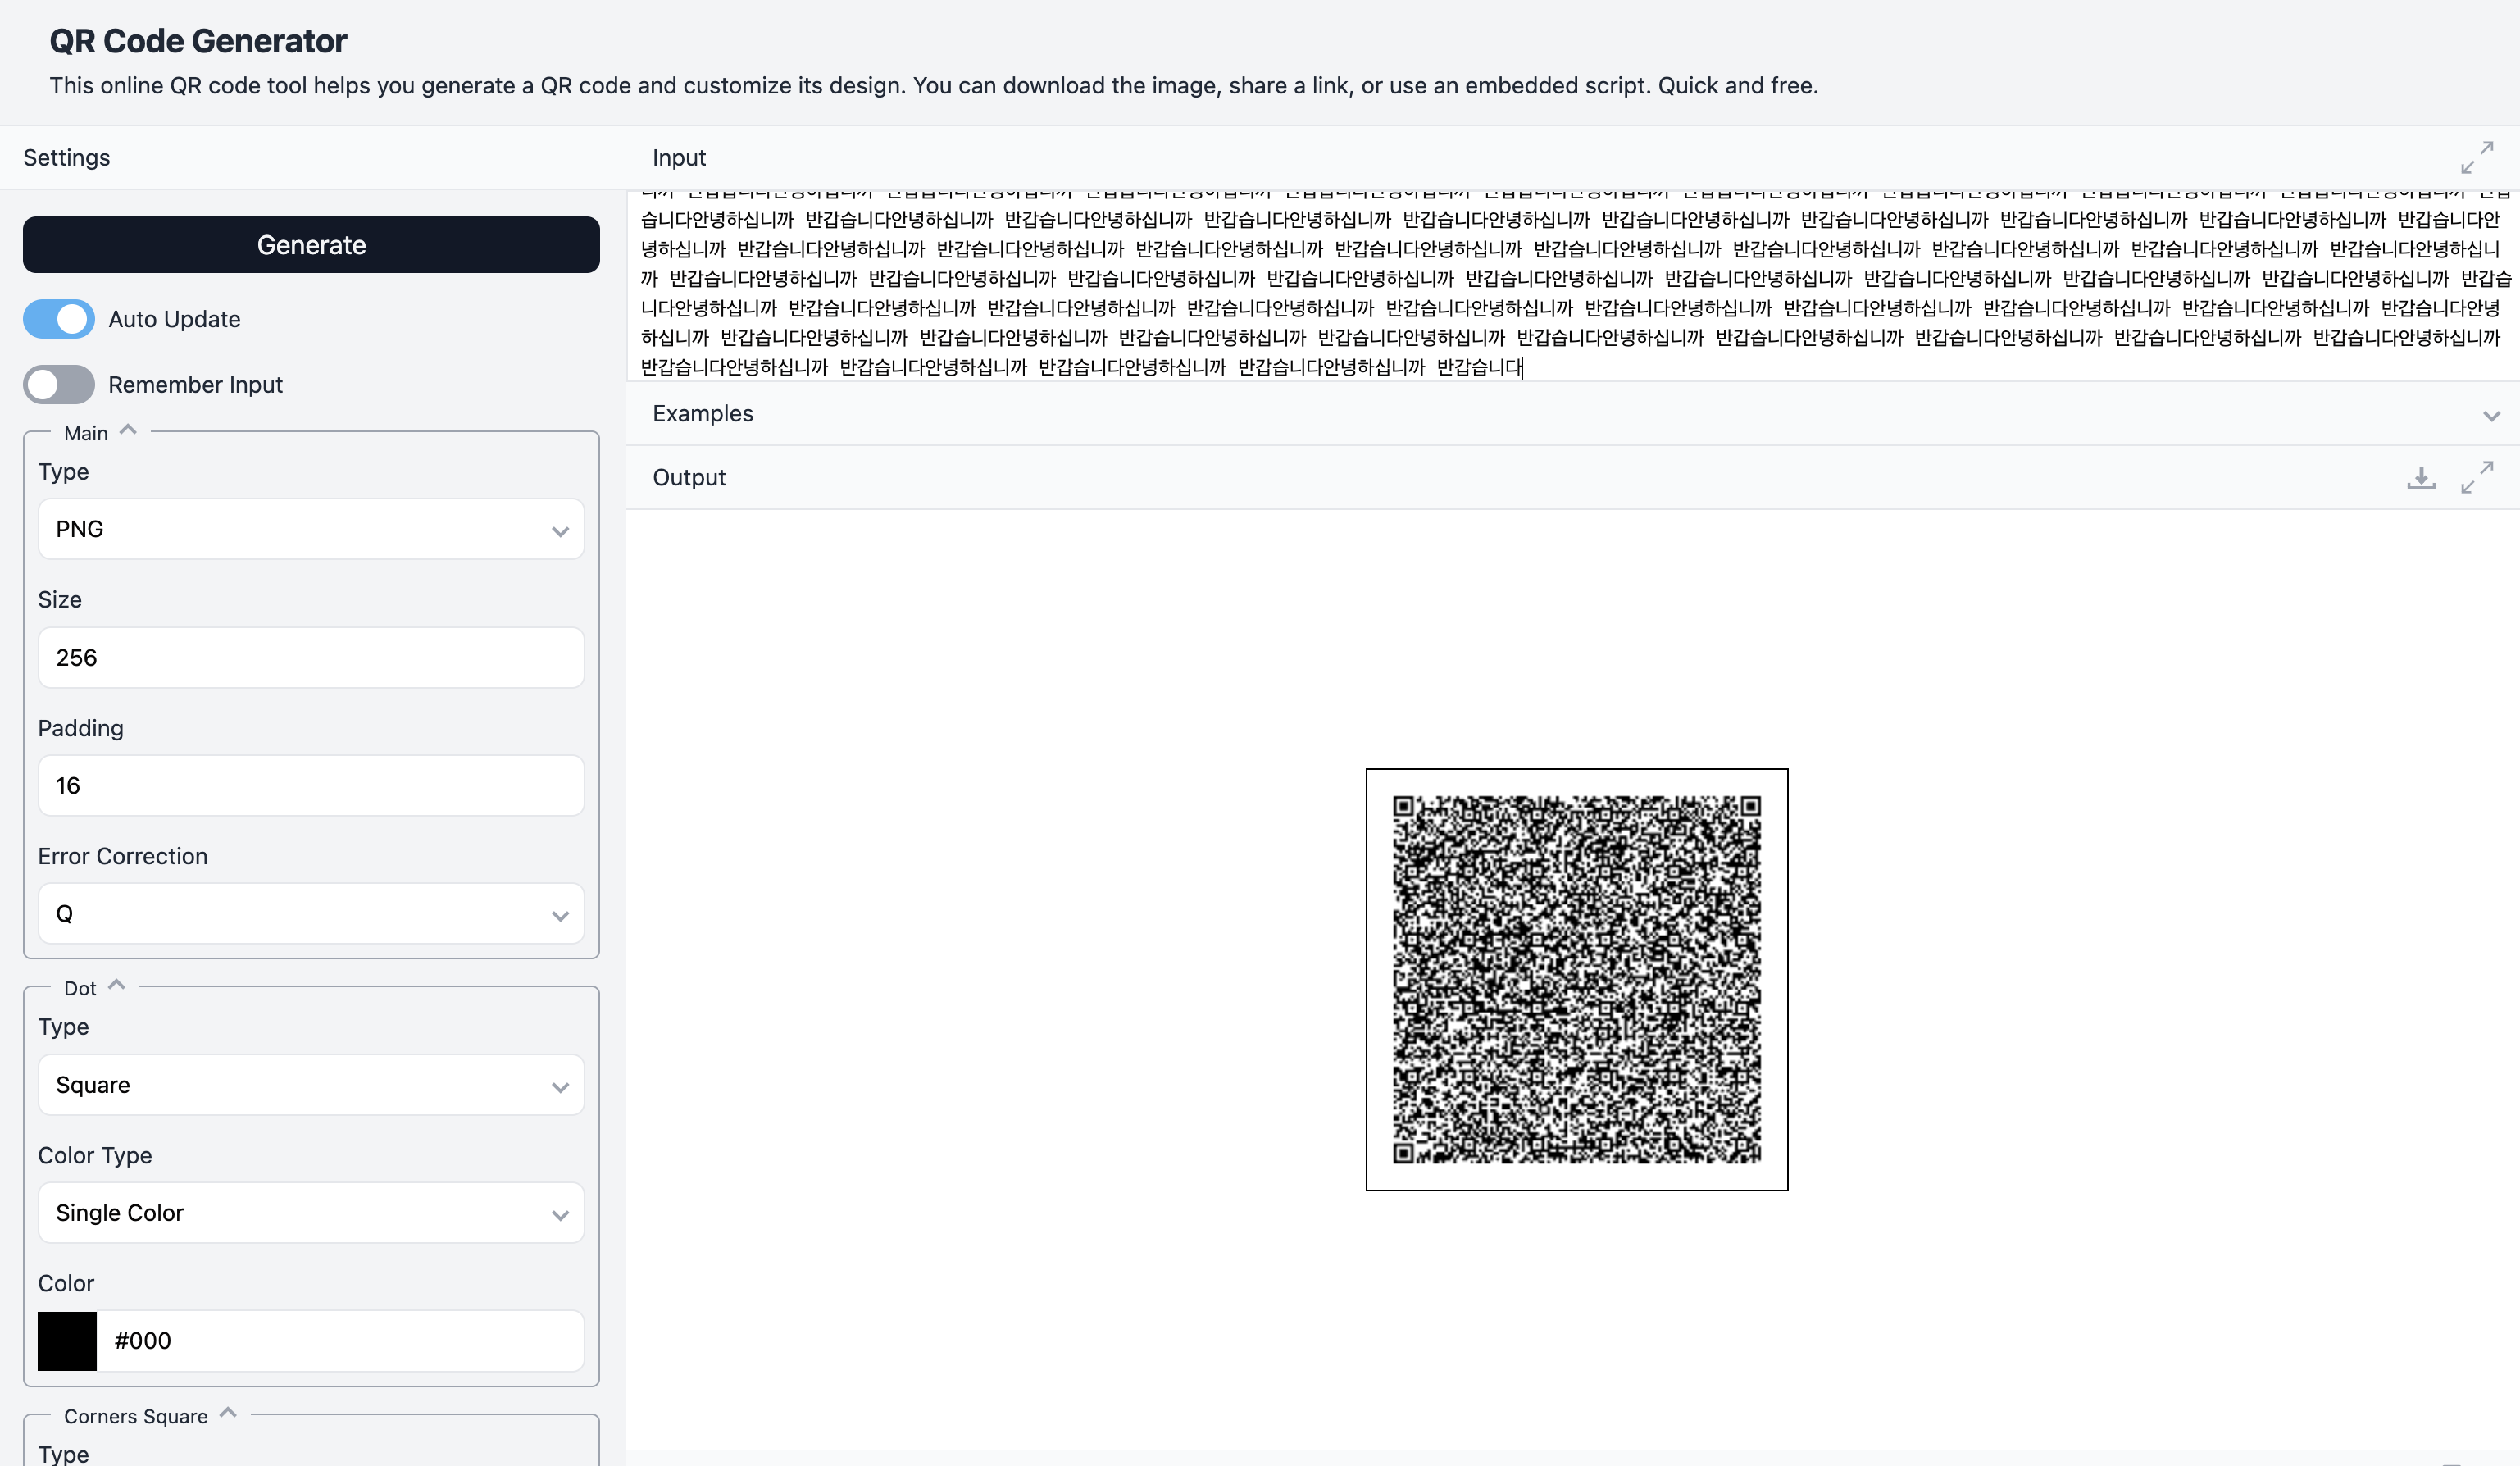Click the Padding input field
Image resolution: width=2520 pixels, height=1466 pixels.
click(311, 785)
